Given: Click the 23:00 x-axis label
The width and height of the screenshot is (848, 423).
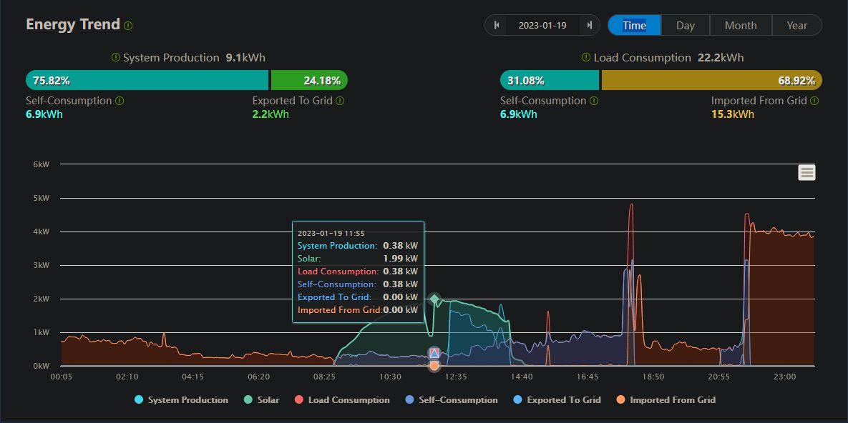Looking at the screenshot, I should (785, 377).
